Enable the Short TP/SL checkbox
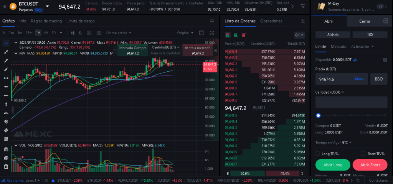The width and height of the screenshot is (393, 184). [x=363, y=154]
